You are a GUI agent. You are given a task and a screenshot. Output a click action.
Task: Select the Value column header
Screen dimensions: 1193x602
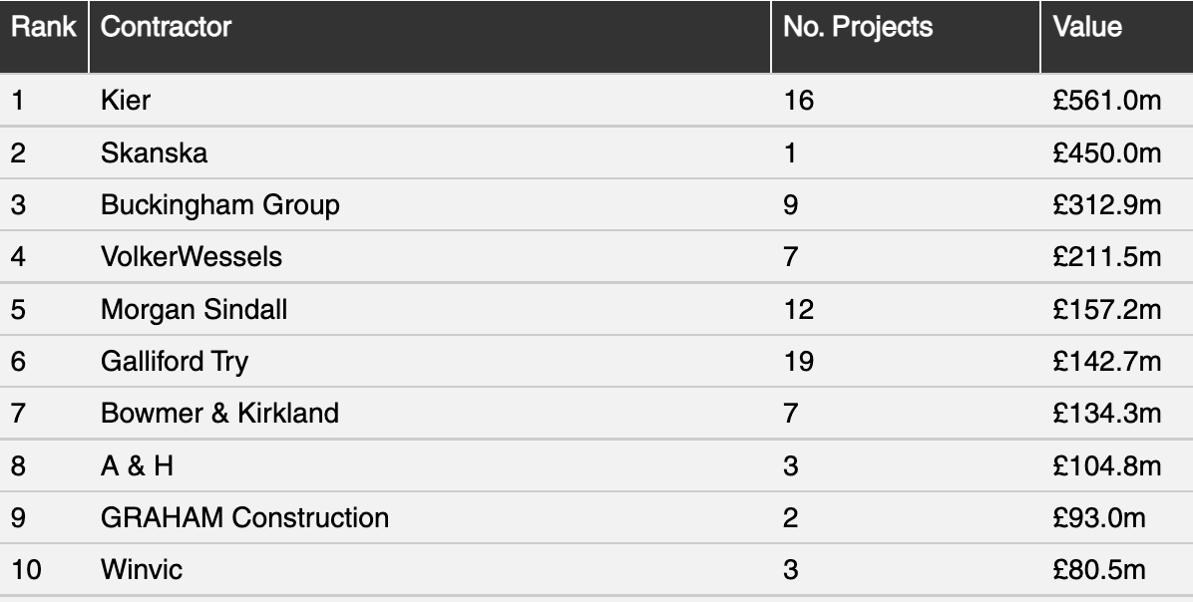(x=1087, y=27)
